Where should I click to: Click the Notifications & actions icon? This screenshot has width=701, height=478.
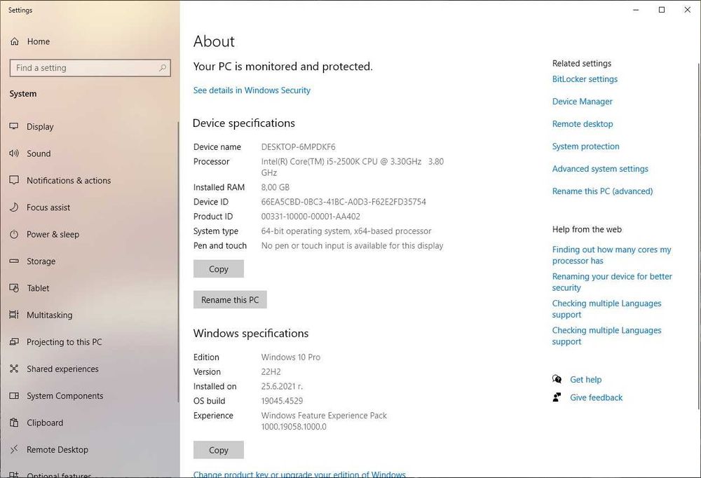[x=14, y=180]
